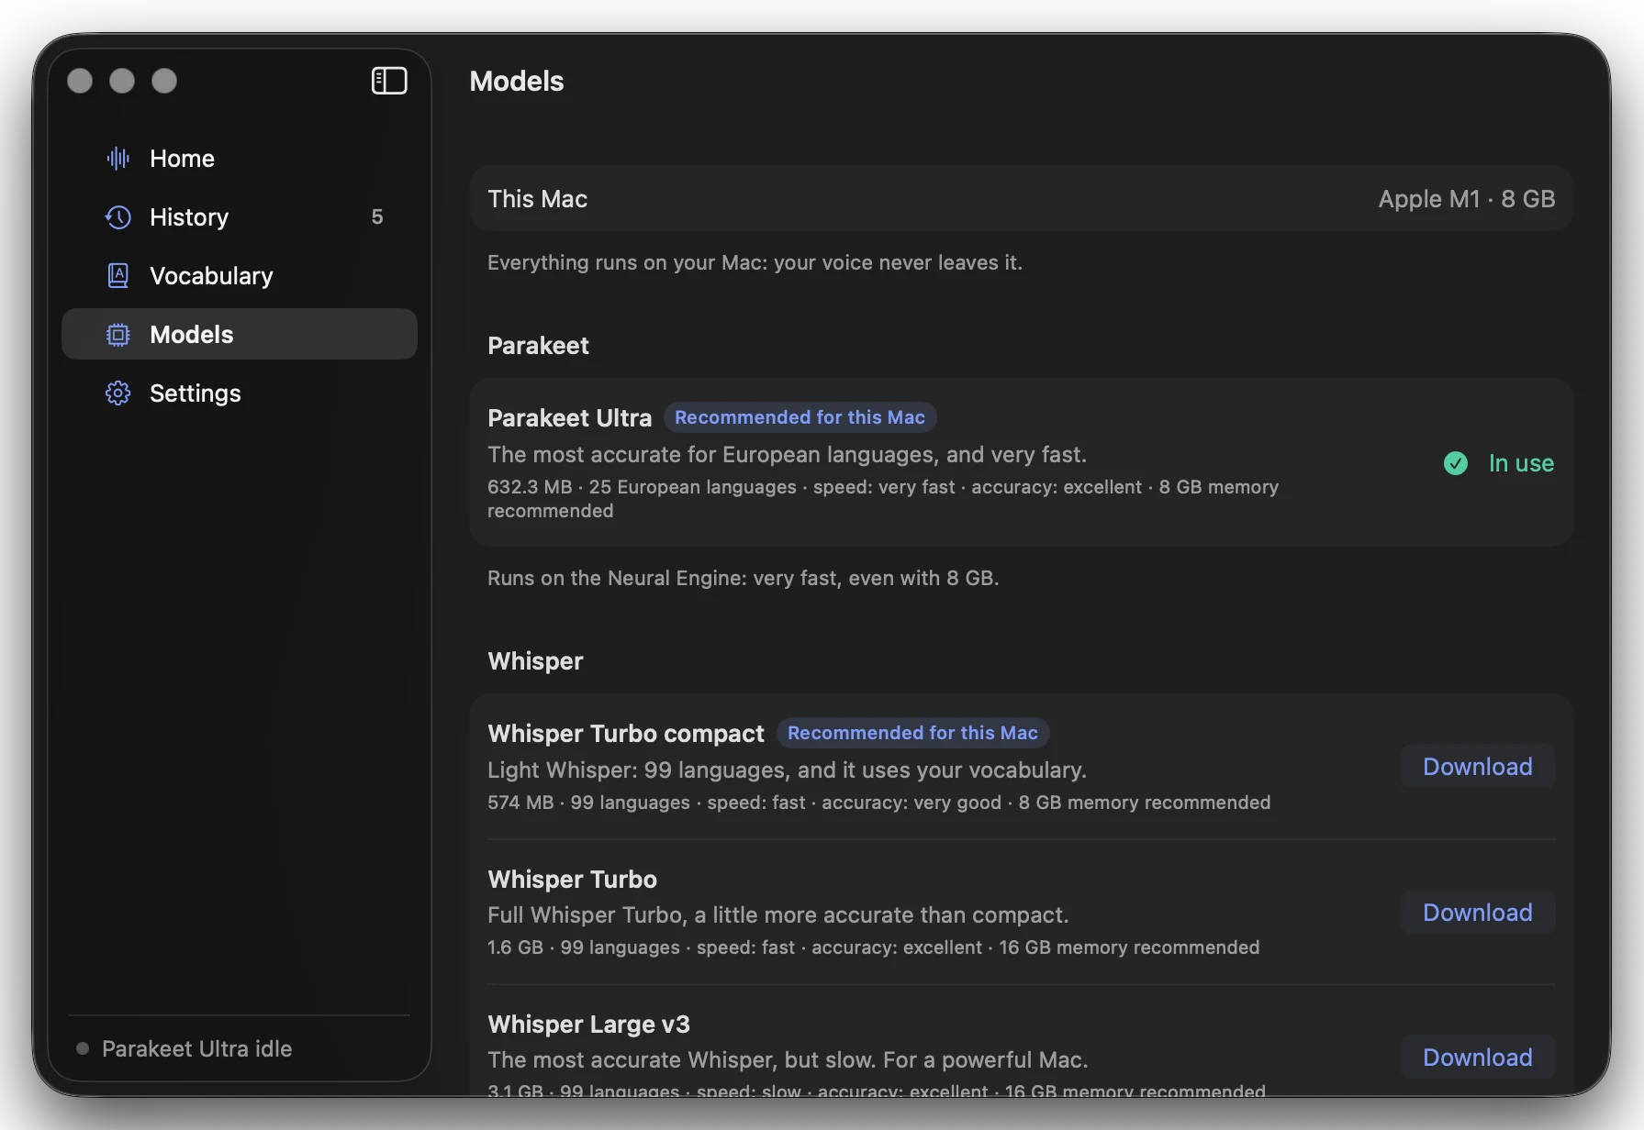
Task: Click Parakeet Ultra's Recommended for this Mac badge
Action: pos(800,417)
